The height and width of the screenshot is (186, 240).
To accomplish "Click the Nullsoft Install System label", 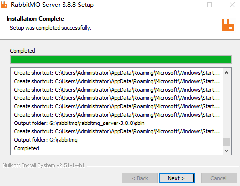I will click(x=43, y=165).
